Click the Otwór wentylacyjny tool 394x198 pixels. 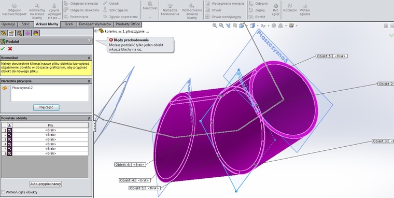click(x=223, y=17)
